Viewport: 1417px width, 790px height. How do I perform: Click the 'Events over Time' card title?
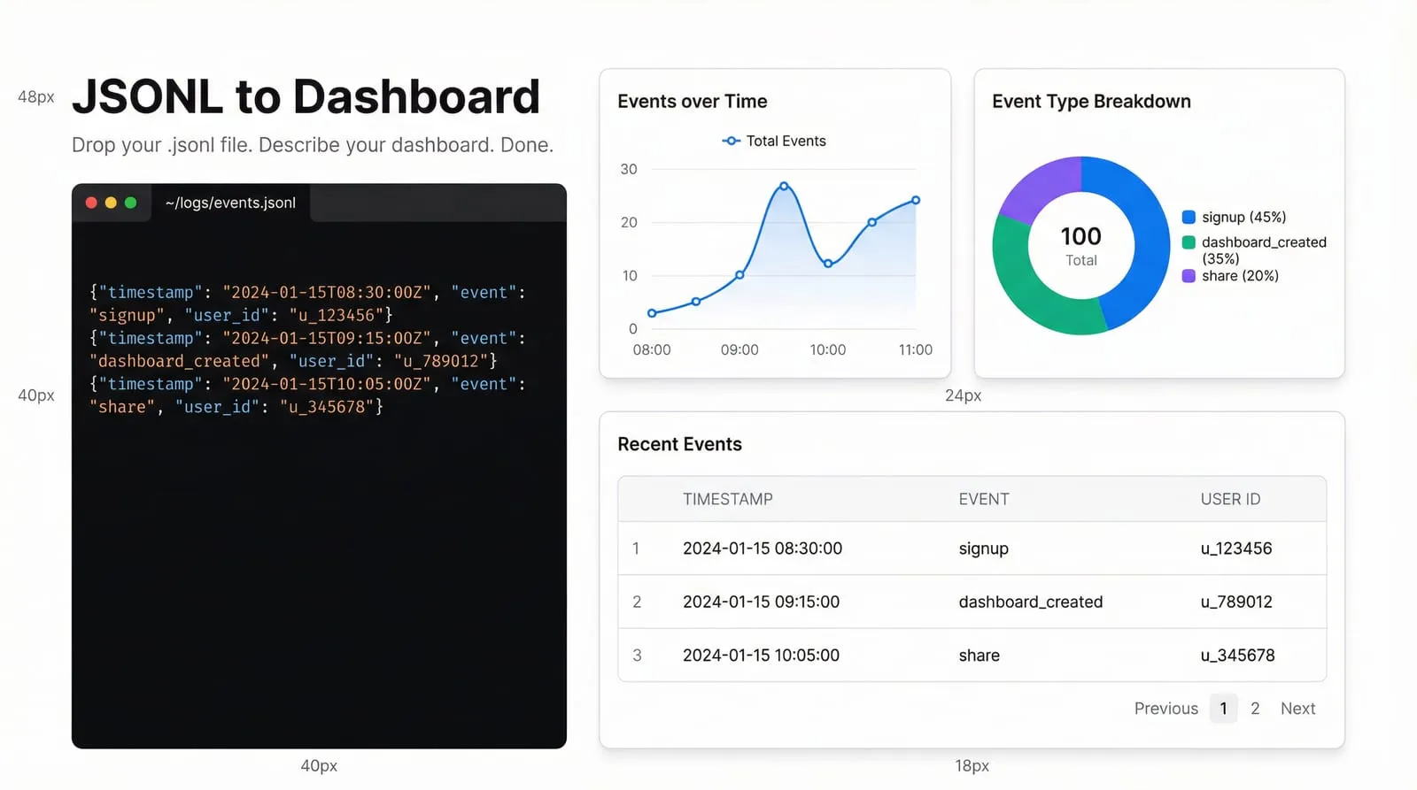pos(693,102)
